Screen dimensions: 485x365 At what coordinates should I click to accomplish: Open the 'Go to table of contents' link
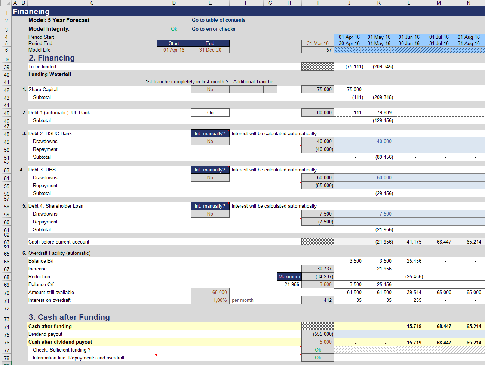(218, 20)
